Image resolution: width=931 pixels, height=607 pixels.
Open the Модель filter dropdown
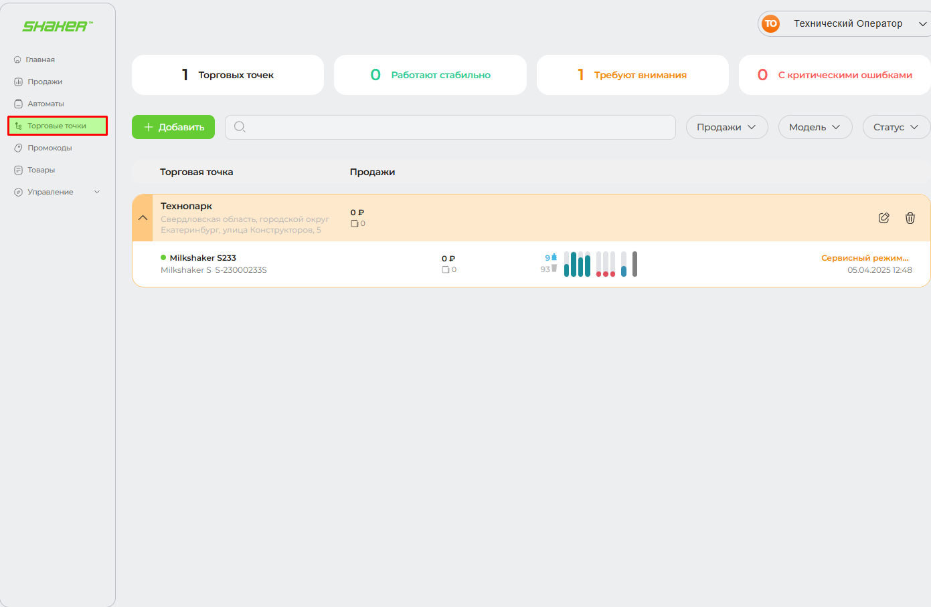(x=815, y=127)
